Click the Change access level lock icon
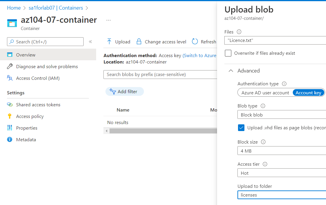Screen dimensions: 326x205 click(x=139, y=42)
